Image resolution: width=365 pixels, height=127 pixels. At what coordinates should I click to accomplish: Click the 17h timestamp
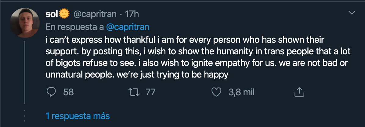click(133, 14)
